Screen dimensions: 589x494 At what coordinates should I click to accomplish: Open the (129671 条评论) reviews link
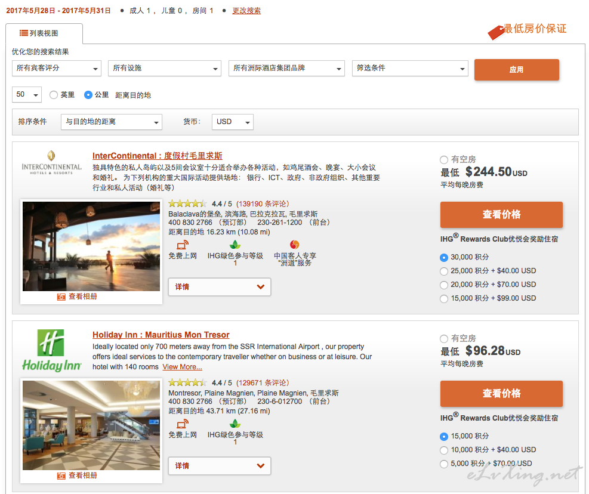pos(263,383)
